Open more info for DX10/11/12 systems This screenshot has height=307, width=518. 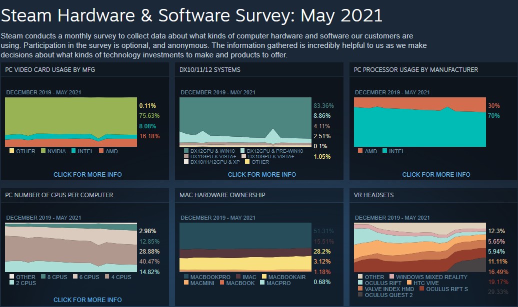point(262,175)
